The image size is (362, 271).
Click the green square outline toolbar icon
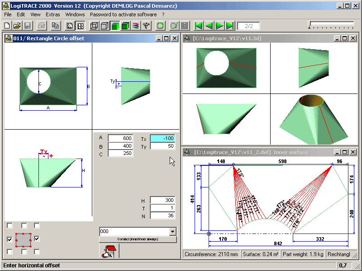160,26
